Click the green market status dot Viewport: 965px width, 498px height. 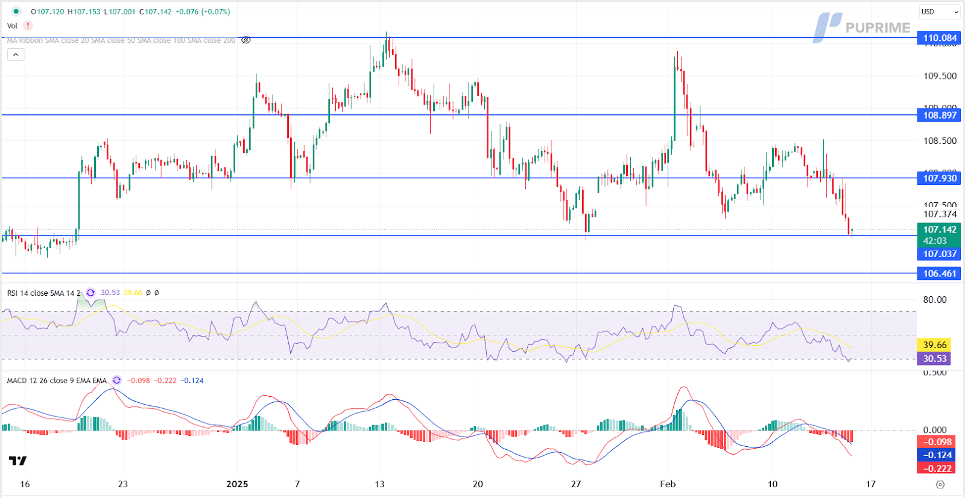pyautogui.click(x=16, y=11)
